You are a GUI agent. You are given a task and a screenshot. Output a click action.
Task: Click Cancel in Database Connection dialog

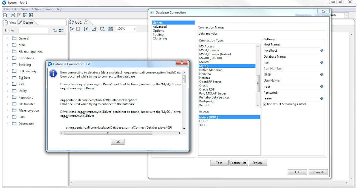pyautogui.click(x=318, y=172)
